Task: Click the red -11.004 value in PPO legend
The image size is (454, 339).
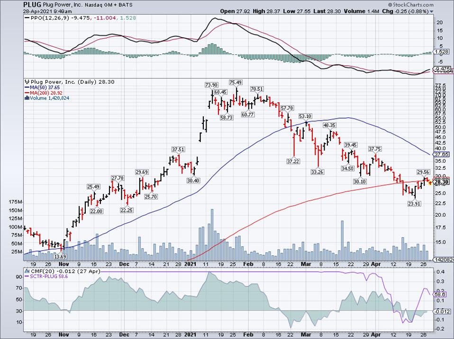Action: [105, 18]
